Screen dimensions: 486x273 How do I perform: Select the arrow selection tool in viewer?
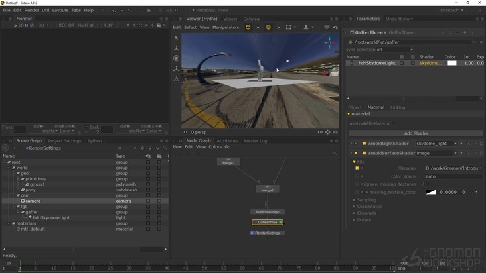(x=177, y=38)
